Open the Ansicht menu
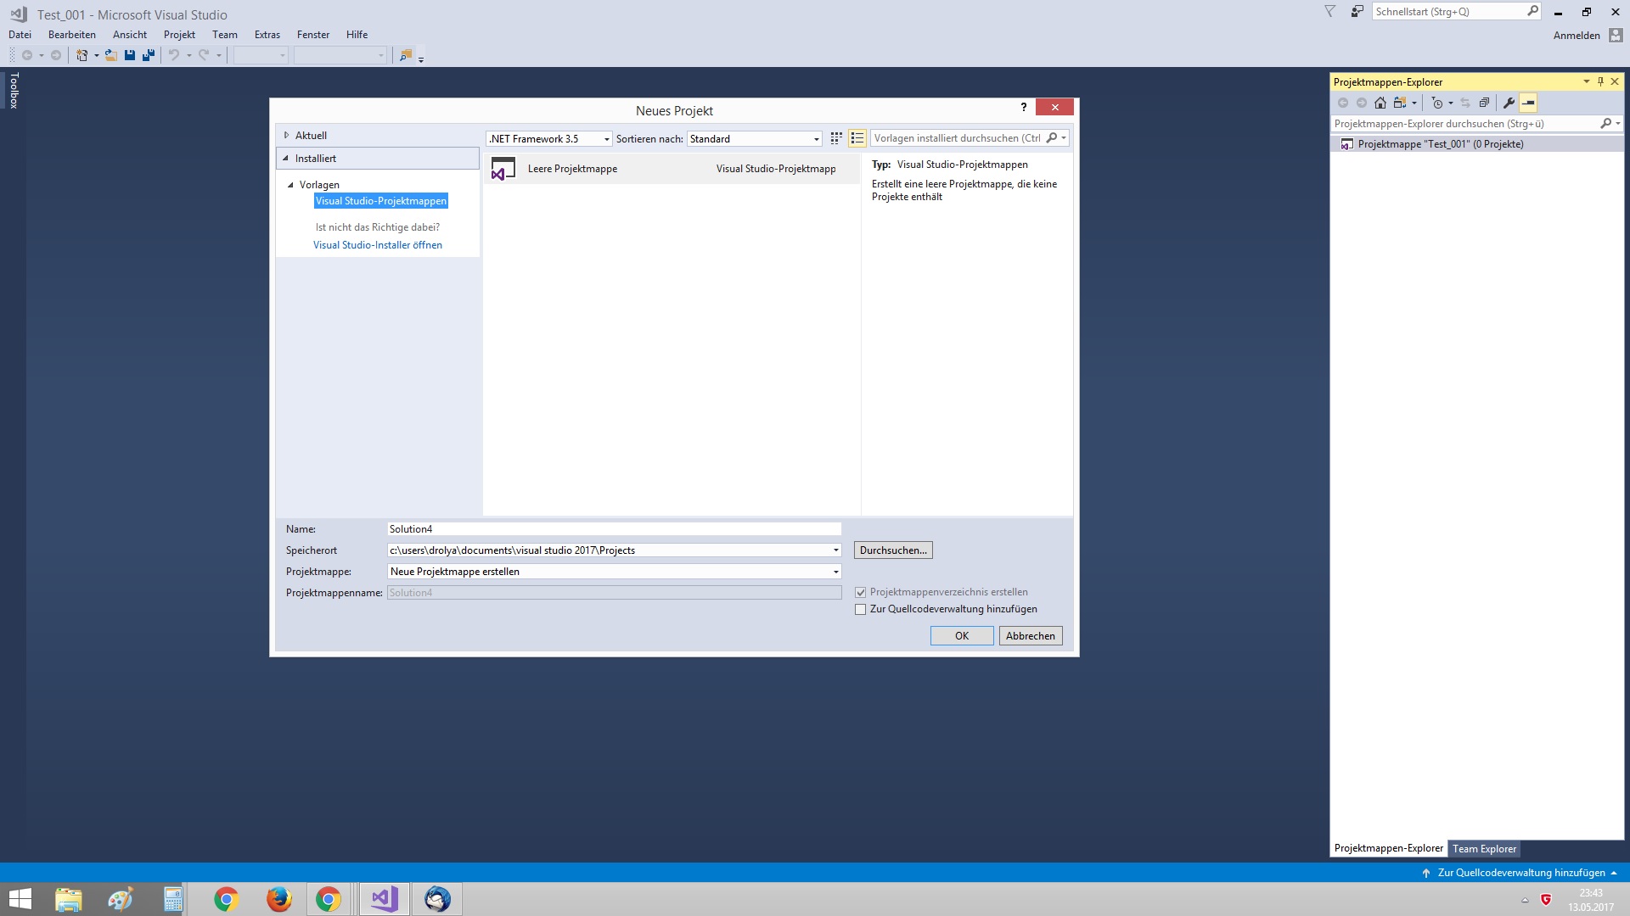Image resolution: width=1630 pixels, height=916 pixels. [130, 35]
